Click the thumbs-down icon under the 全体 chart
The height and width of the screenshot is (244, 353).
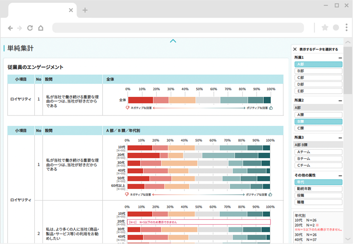pos(127,108)
